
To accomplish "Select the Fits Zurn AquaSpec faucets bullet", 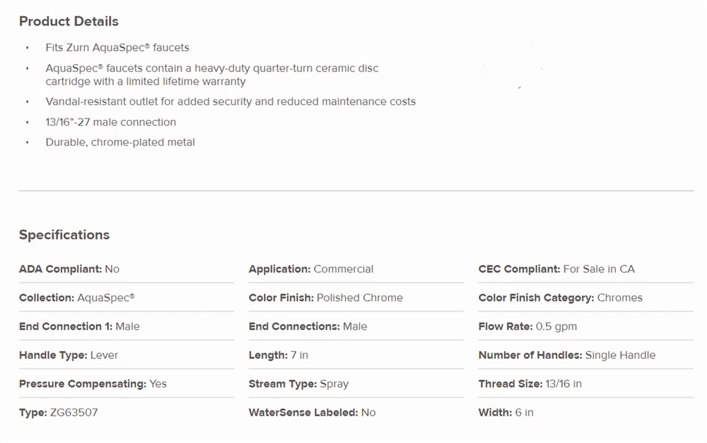I will pyautogui.click(x=117, y=47).
